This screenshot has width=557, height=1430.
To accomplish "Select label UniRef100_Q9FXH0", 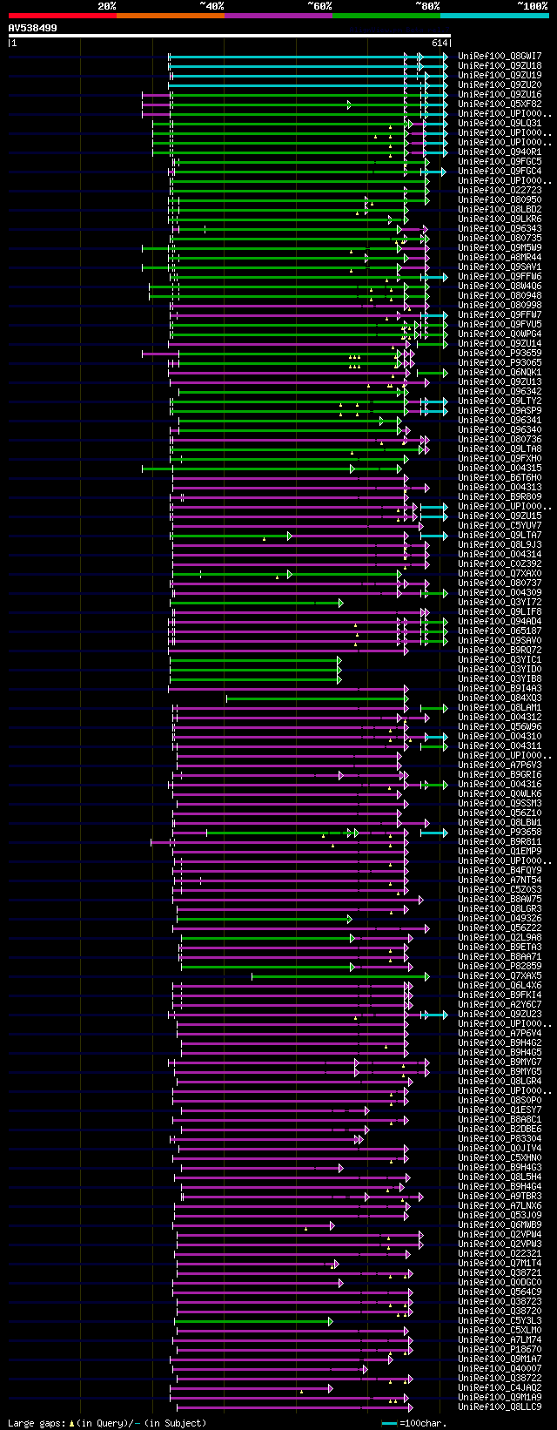I will (x=500, y=458).
